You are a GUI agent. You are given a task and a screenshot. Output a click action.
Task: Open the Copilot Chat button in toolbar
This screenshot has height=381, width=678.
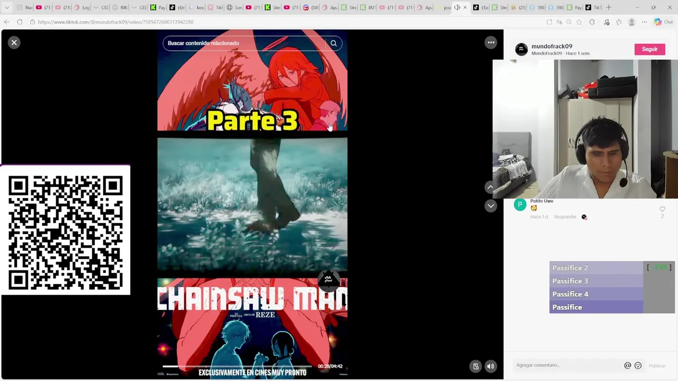663,22
